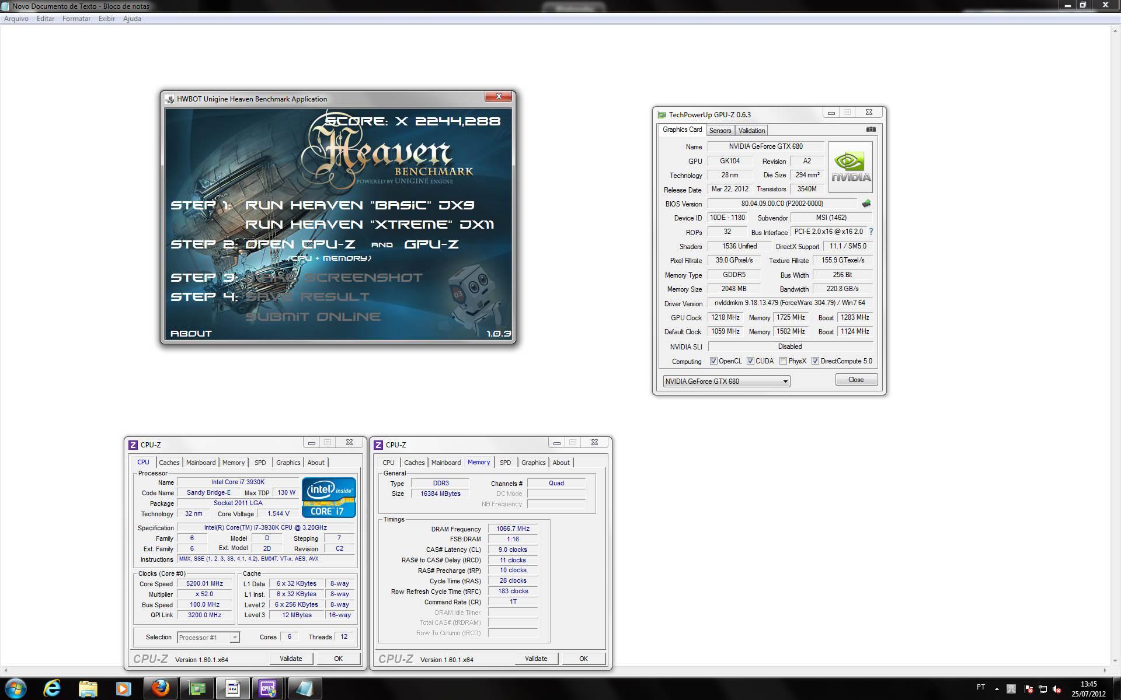The width and height of the screenshot is (1121, 700).
Task: Click SUBMIT ONLINE in Heaven window
Action: click(x=313, y=317)
